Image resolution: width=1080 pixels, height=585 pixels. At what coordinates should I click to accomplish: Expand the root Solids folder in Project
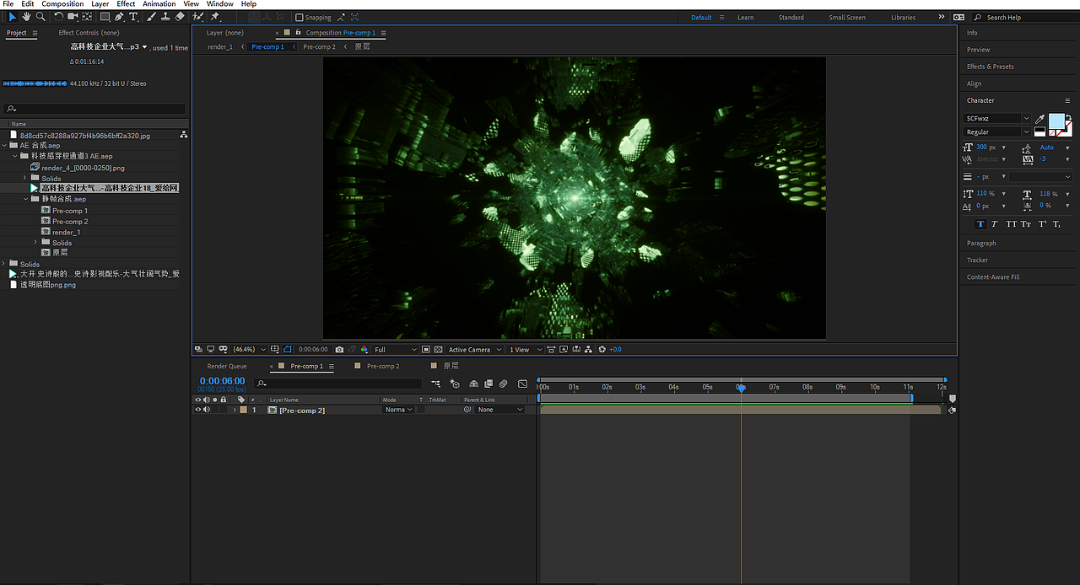tap(4, 264)
